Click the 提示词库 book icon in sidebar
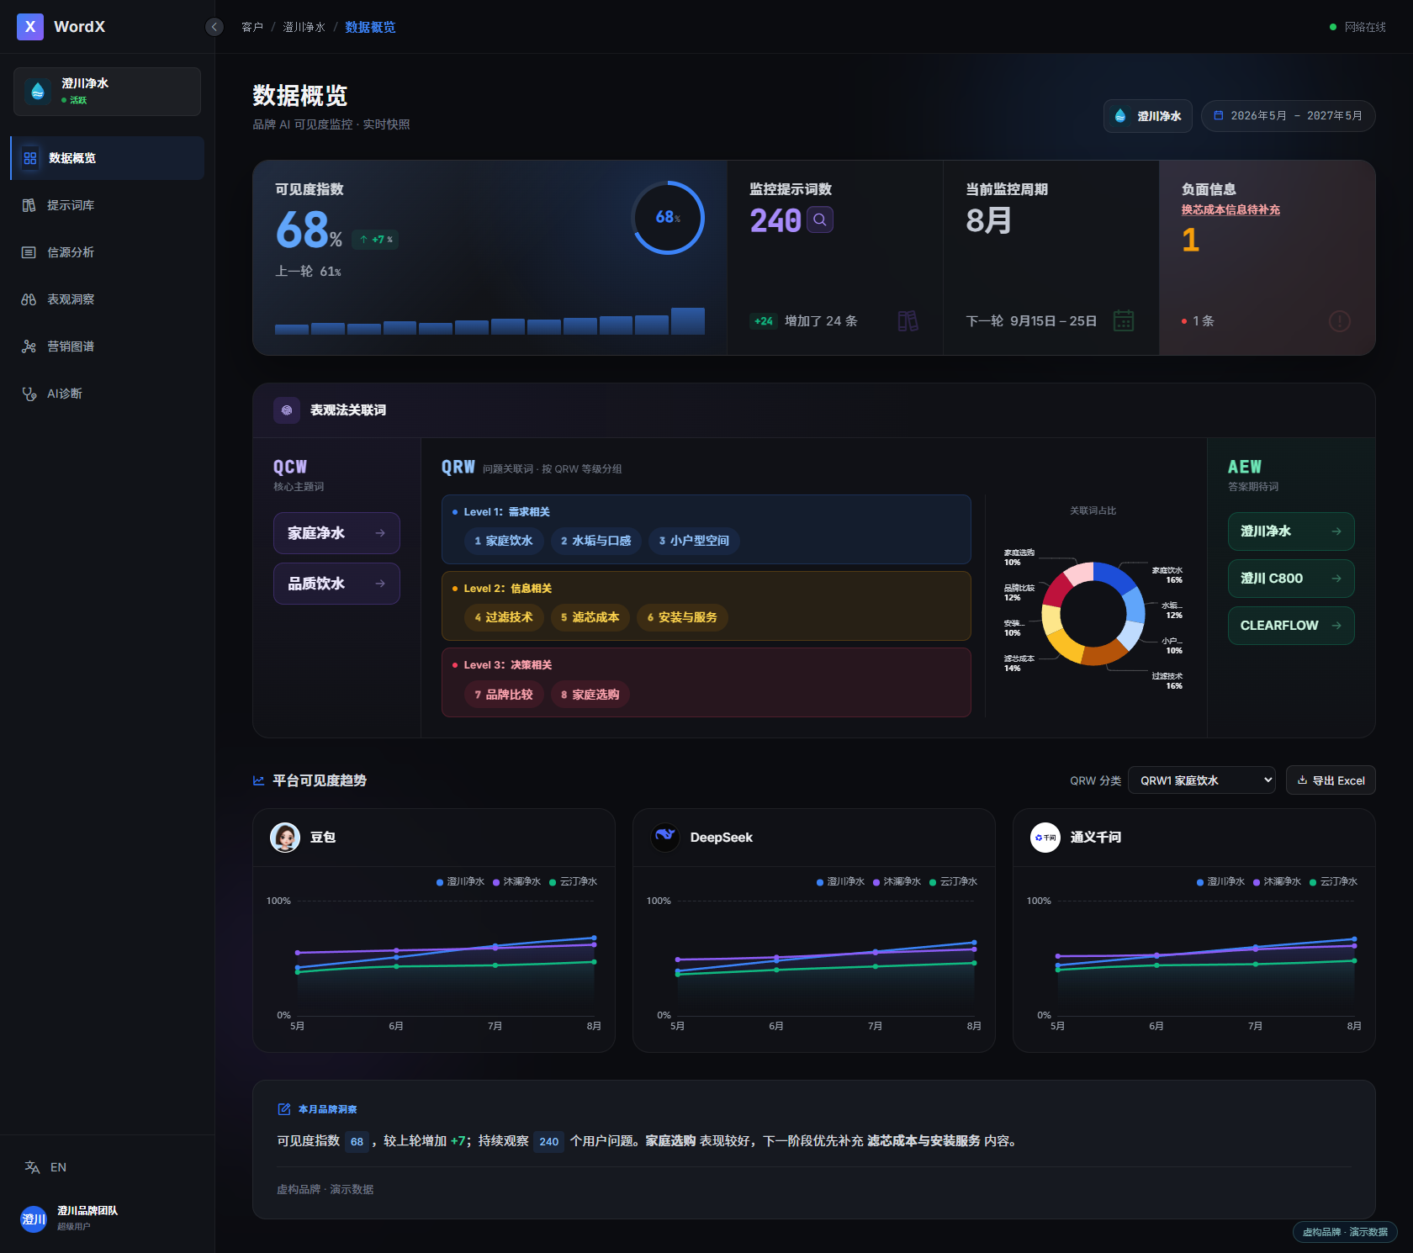 pos(29,205)
